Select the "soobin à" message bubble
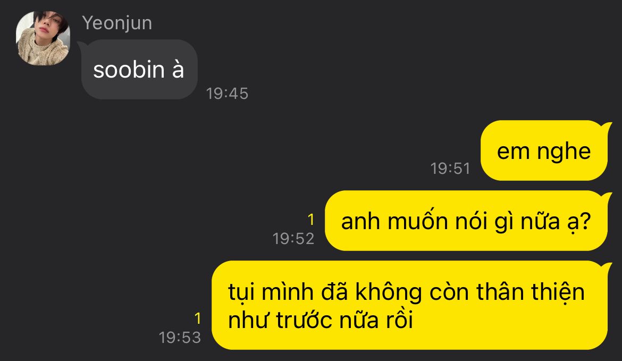 tap(139, 70)
